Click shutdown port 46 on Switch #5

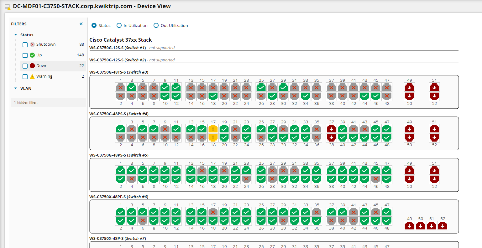tap(376, 179)
